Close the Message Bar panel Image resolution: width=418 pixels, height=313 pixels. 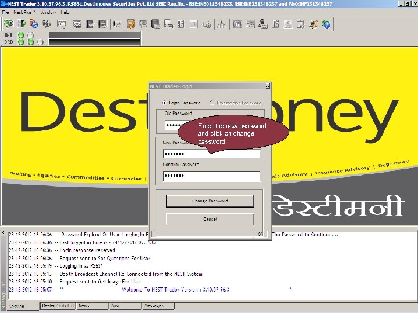point(3,232)
